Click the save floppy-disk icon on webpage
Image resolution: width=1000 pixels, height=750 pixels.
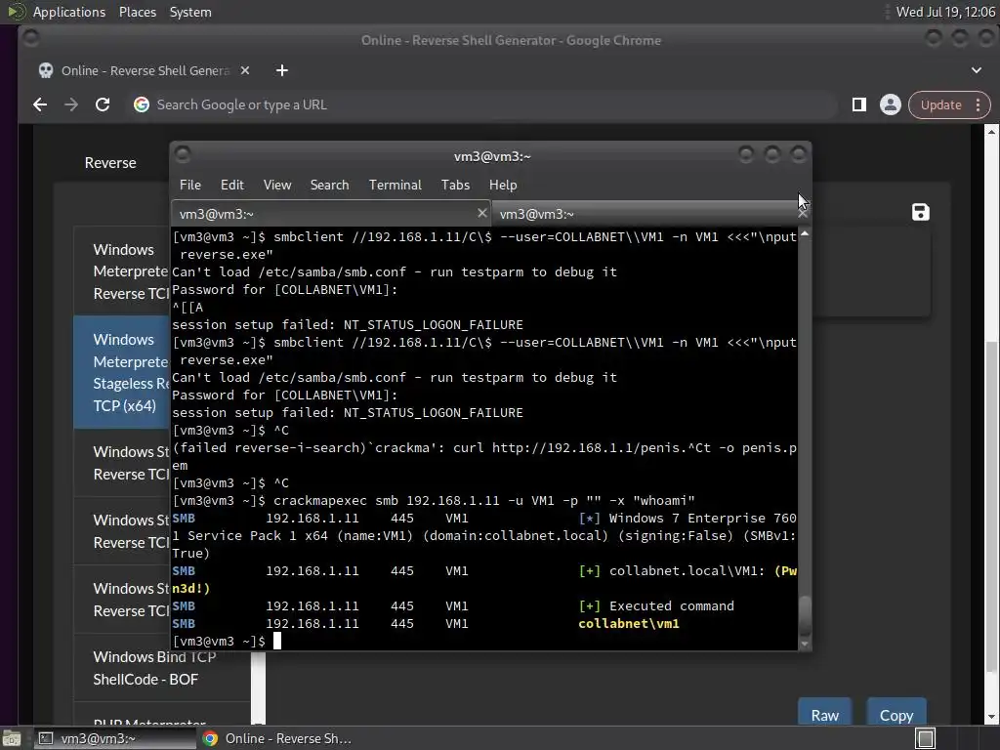point(920,212)
